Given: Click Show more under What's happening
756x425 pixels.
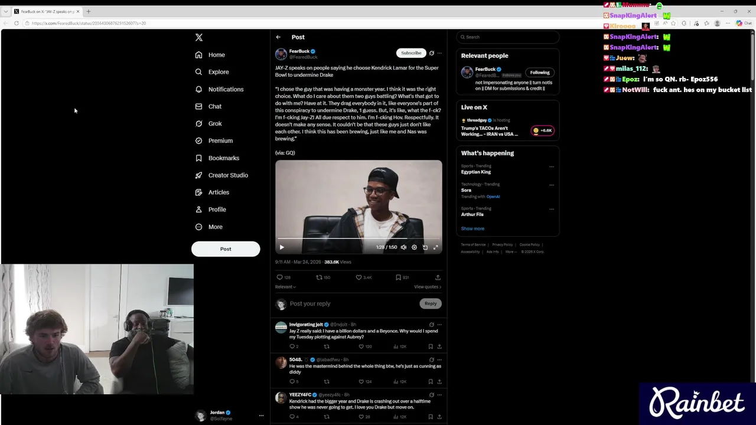Looking at the screenshot, I should [472, 228].
